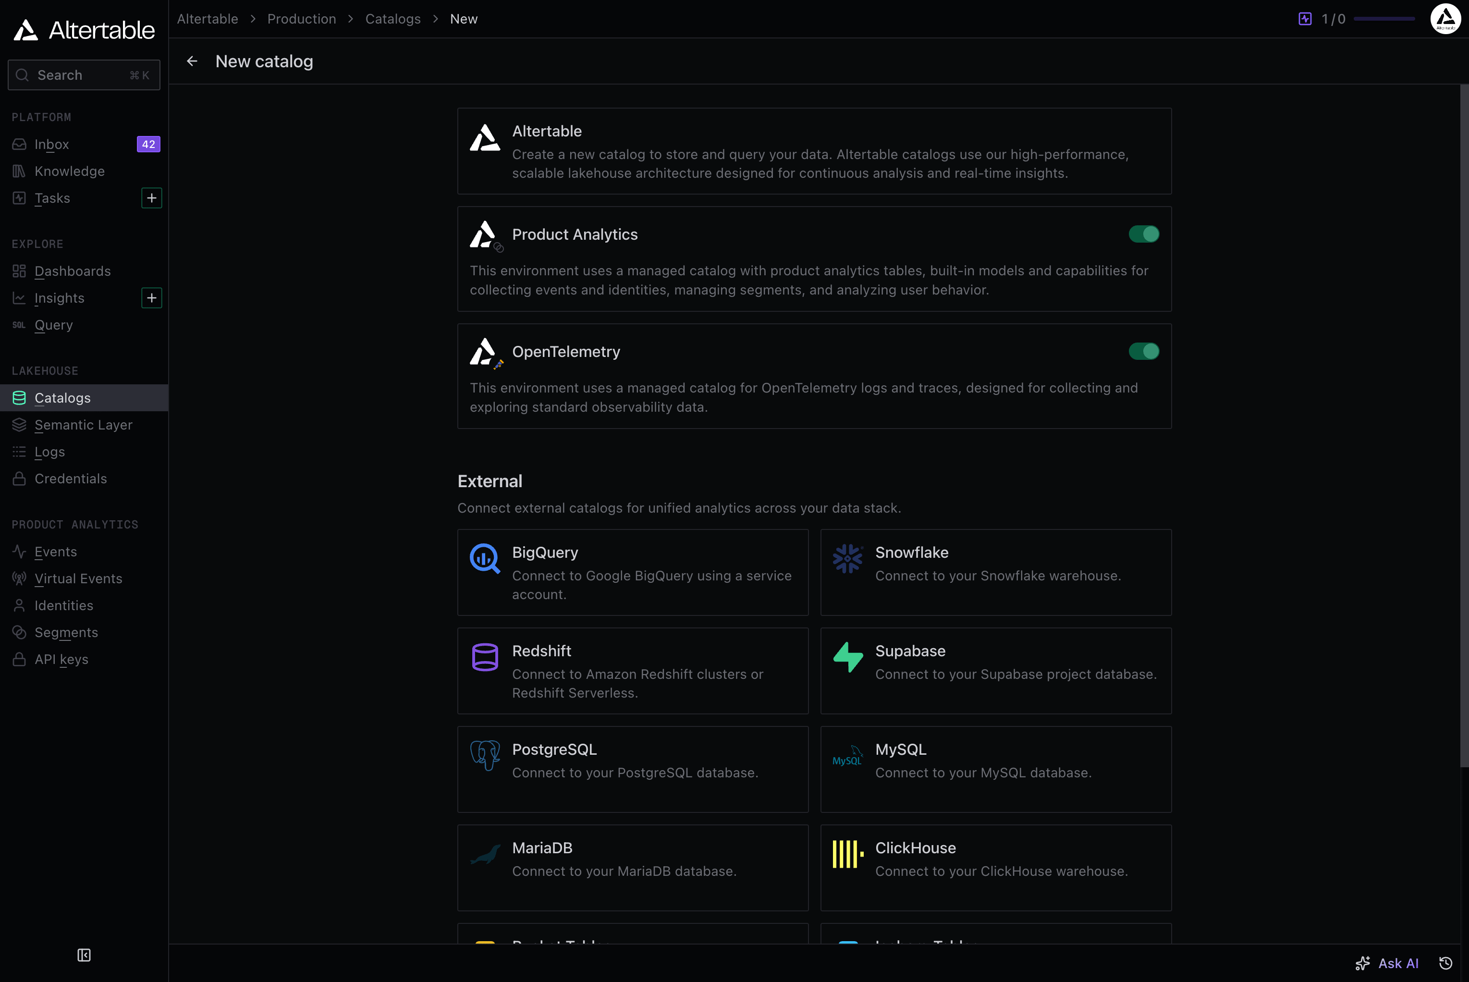Disable the Product Analytics toggle
The width and height of the screenshot is (1469, 982).
pos(1144,234)
